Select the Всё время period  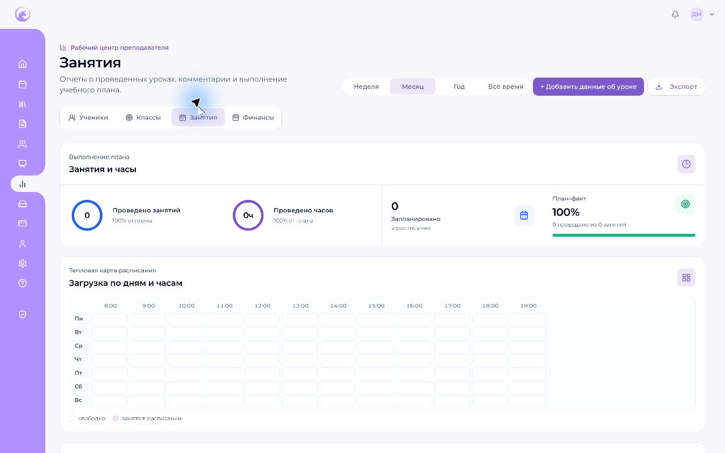(x=506, y=87)
